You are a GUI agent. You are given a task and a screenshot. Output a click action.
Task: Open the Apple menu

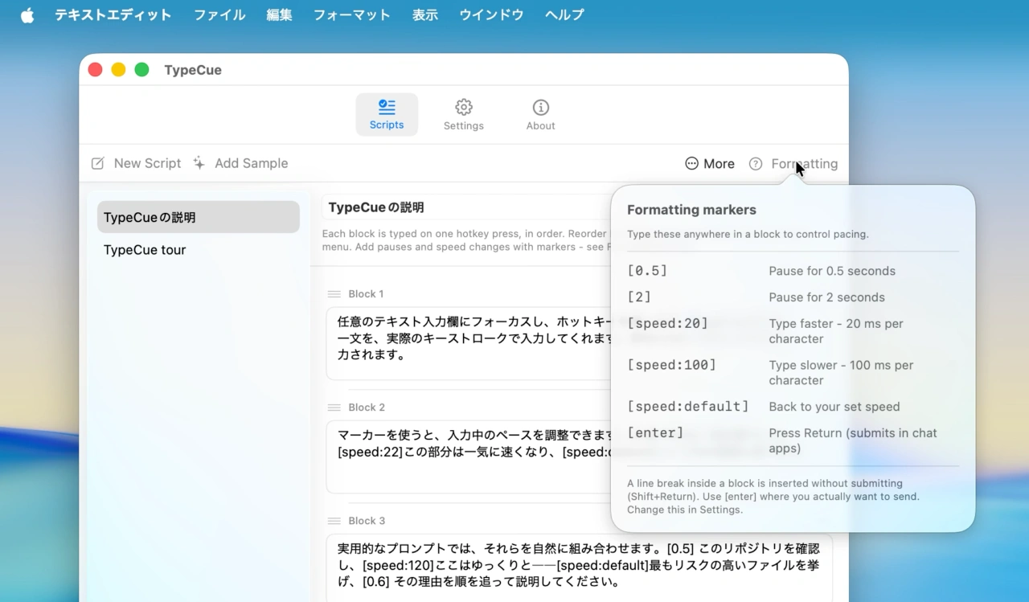[x=27, y=15]
